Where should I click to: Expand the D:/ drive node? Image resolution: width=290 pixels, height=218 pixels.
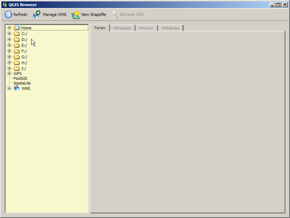9,40
